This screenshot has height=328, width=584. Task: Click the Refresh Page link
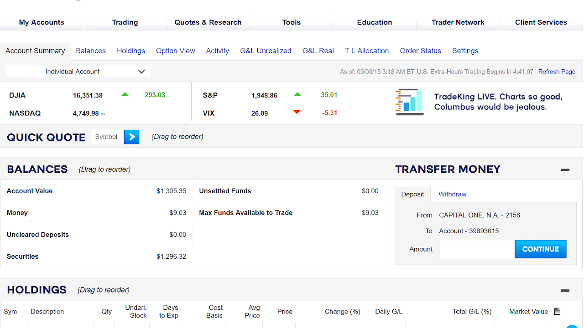(x=557, y=72)
